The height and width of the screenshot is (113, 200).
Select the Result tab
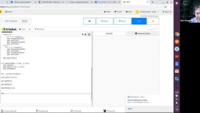click(x=109, y=34)
